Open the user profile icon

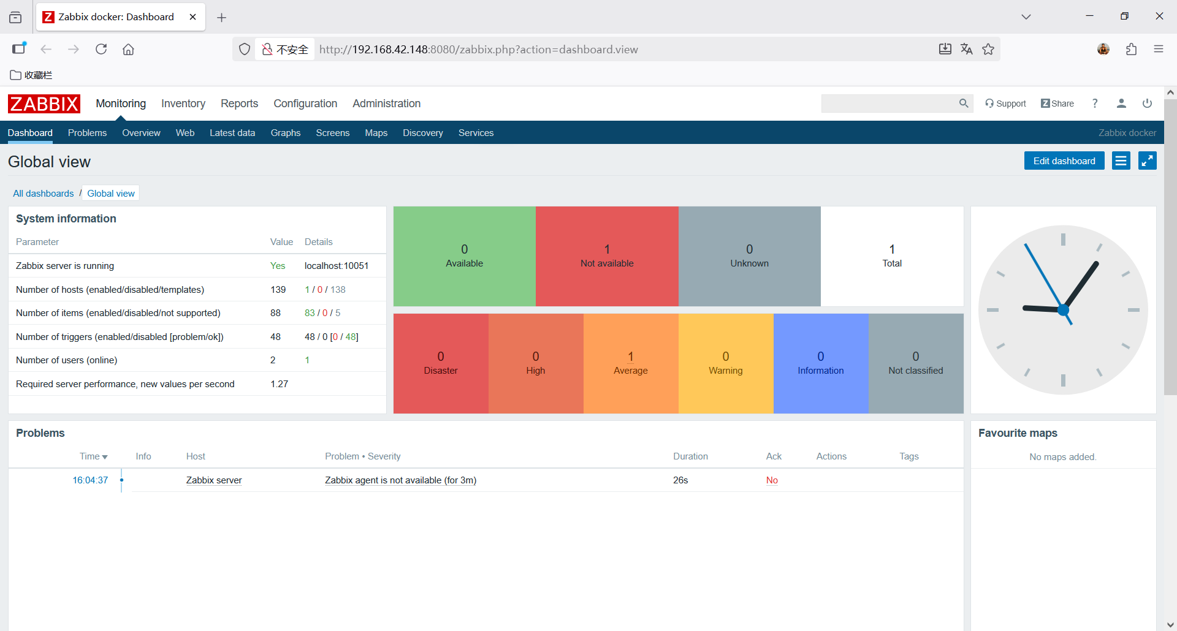[x=1121, y=104]
